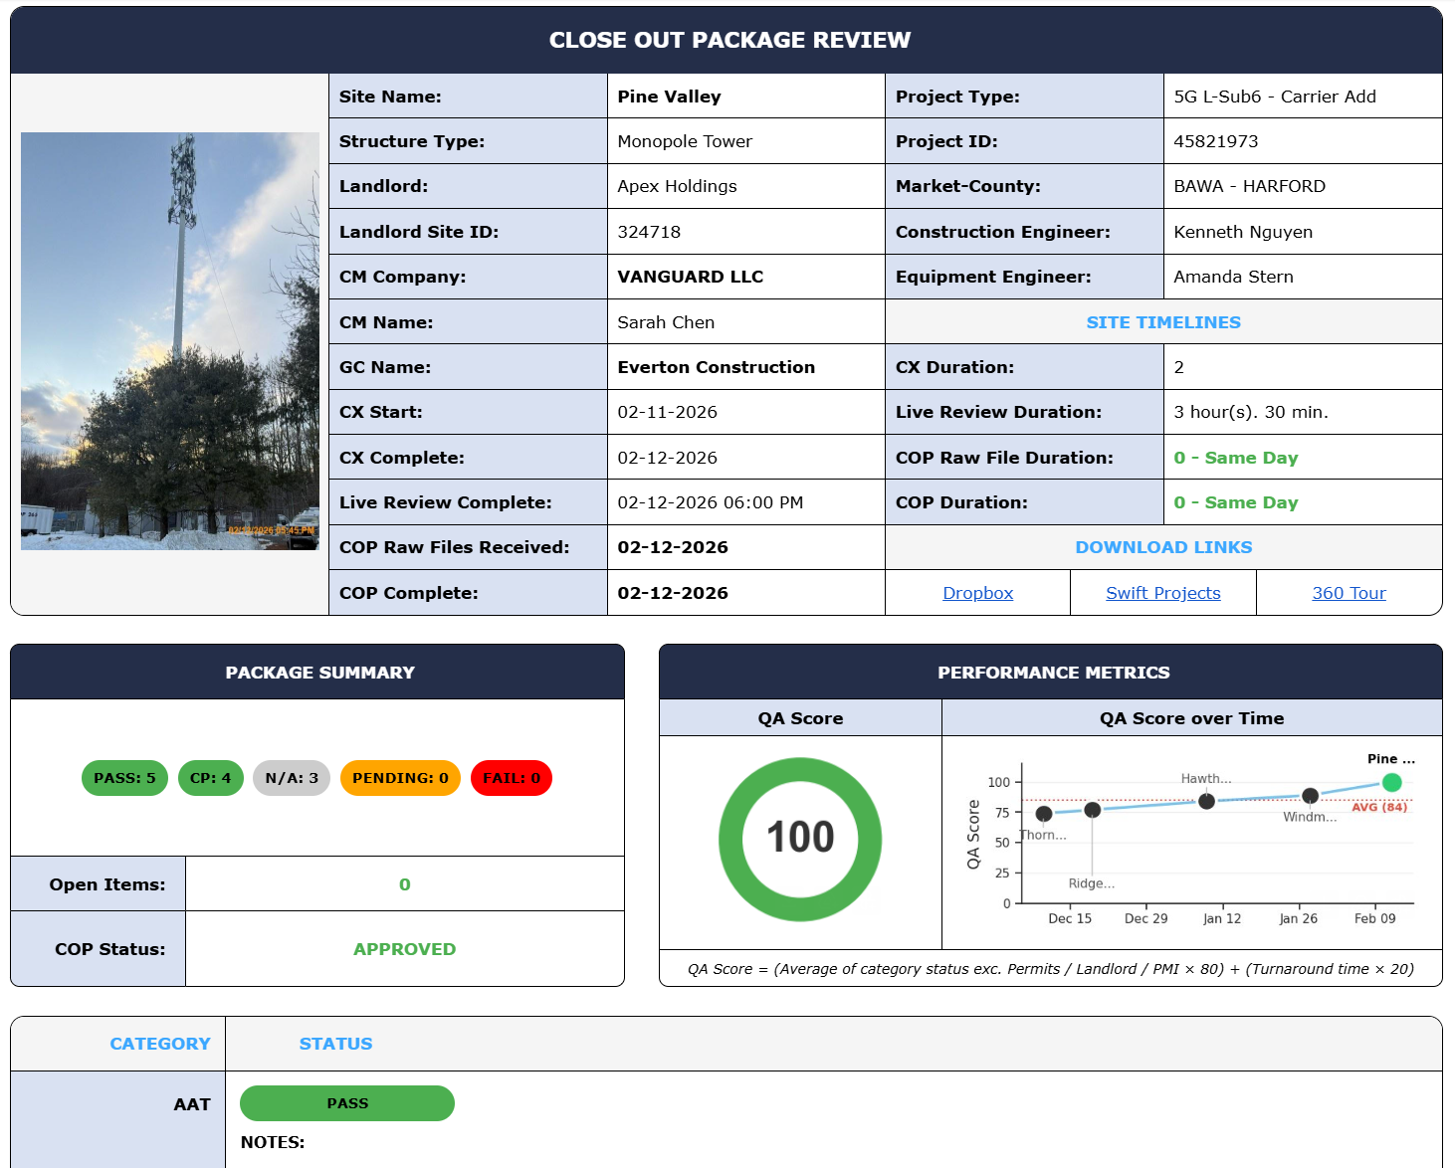Launch the 360 Tour link
The height and width of the screenshot is (1168, 1455).
pos(1349,592)
